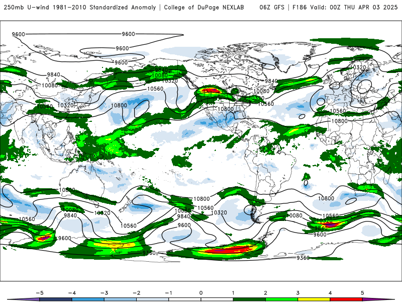Click the "College of DuPage NEXLAB" text
Image resolution: width=402 pixels, height=302 pixels.
pos(204,7)
